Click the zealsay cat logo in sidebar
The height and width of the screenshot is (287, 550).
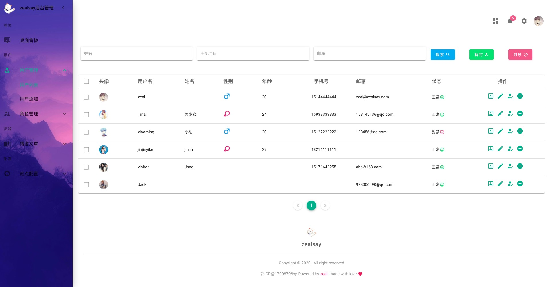tap(9, 8)
